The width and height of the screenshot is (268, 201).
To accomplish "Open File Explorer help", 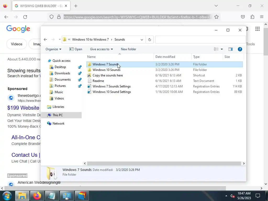I will (x=240, y=49).
